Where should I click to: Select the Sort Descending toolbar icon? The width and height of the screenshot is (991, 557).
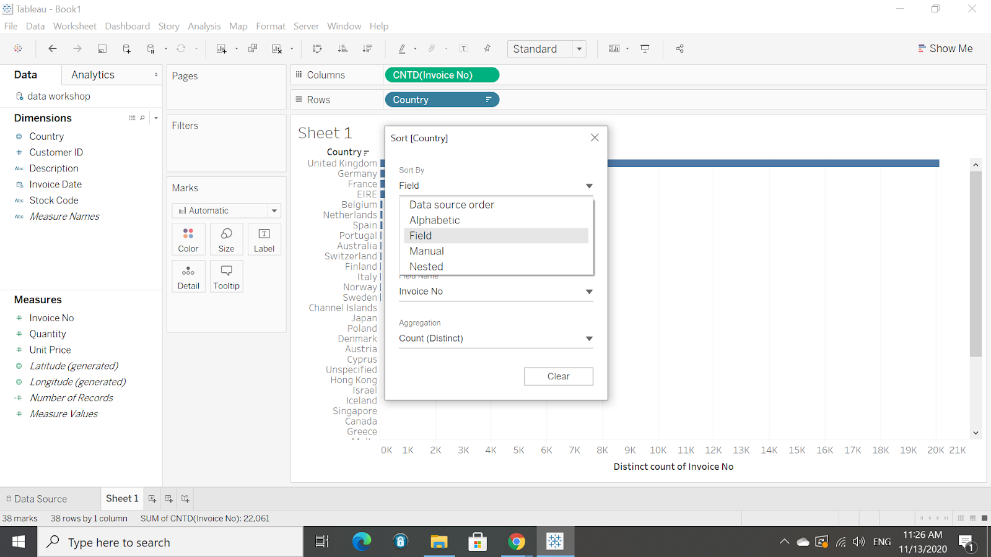tap(367, 48)
